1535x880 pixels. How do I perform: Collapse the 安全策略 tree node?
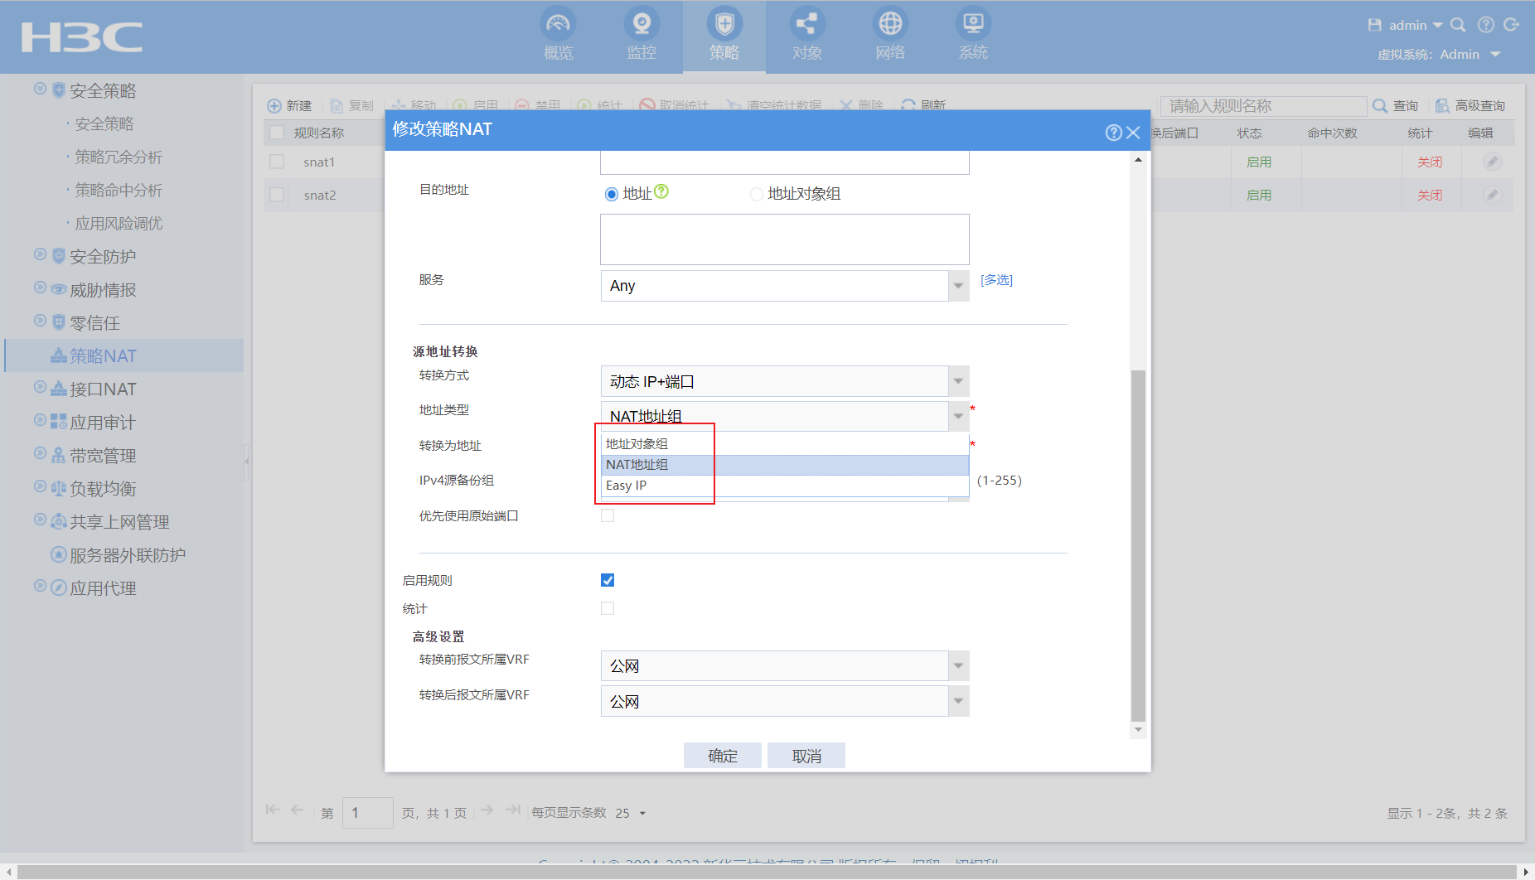coord(40,88)
